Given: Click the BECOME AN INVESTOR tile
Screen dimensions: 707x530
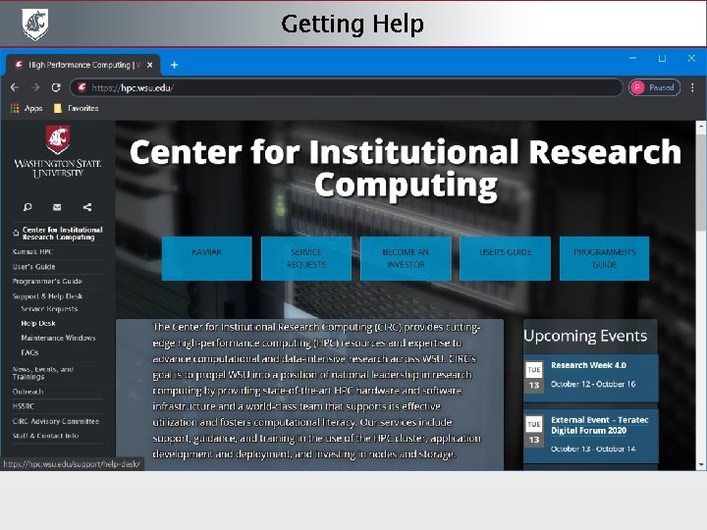Looking at the screenshot, I should (406, 258).
